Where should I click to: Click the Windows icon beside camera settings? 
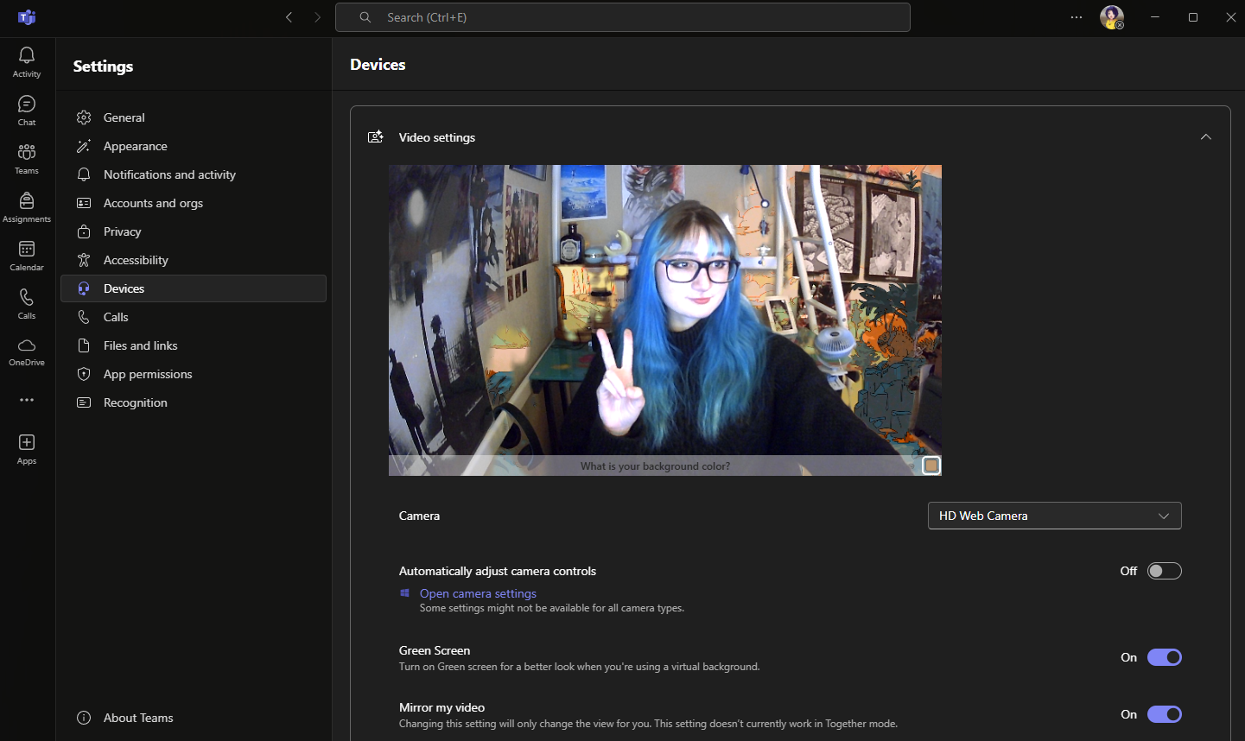404,593
